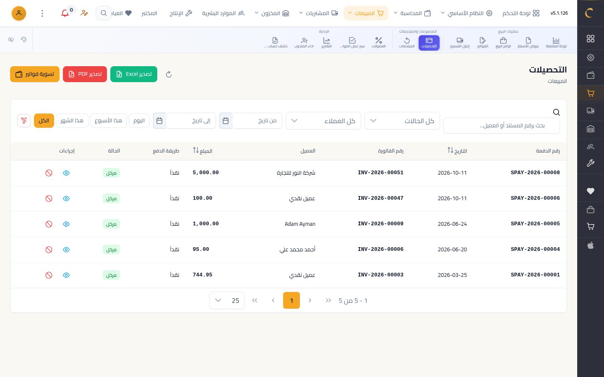Open الفواتير invoices from the ribbon
Image resolution: width=604 pixels, height=377 pixels.
pyautogui.click(x=482, y=43)
